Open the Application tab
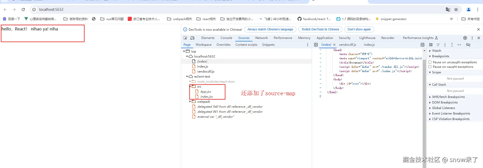This screenshot has width=483, height=168. [325, 38]
